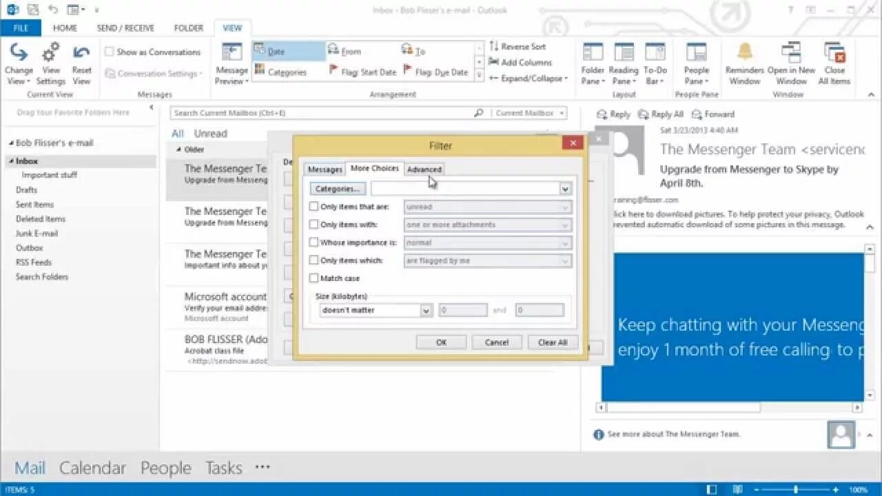Open the size 'doesn't matter' dropdown
Screen dimensions: 882x496
click(x=426, y=311)
